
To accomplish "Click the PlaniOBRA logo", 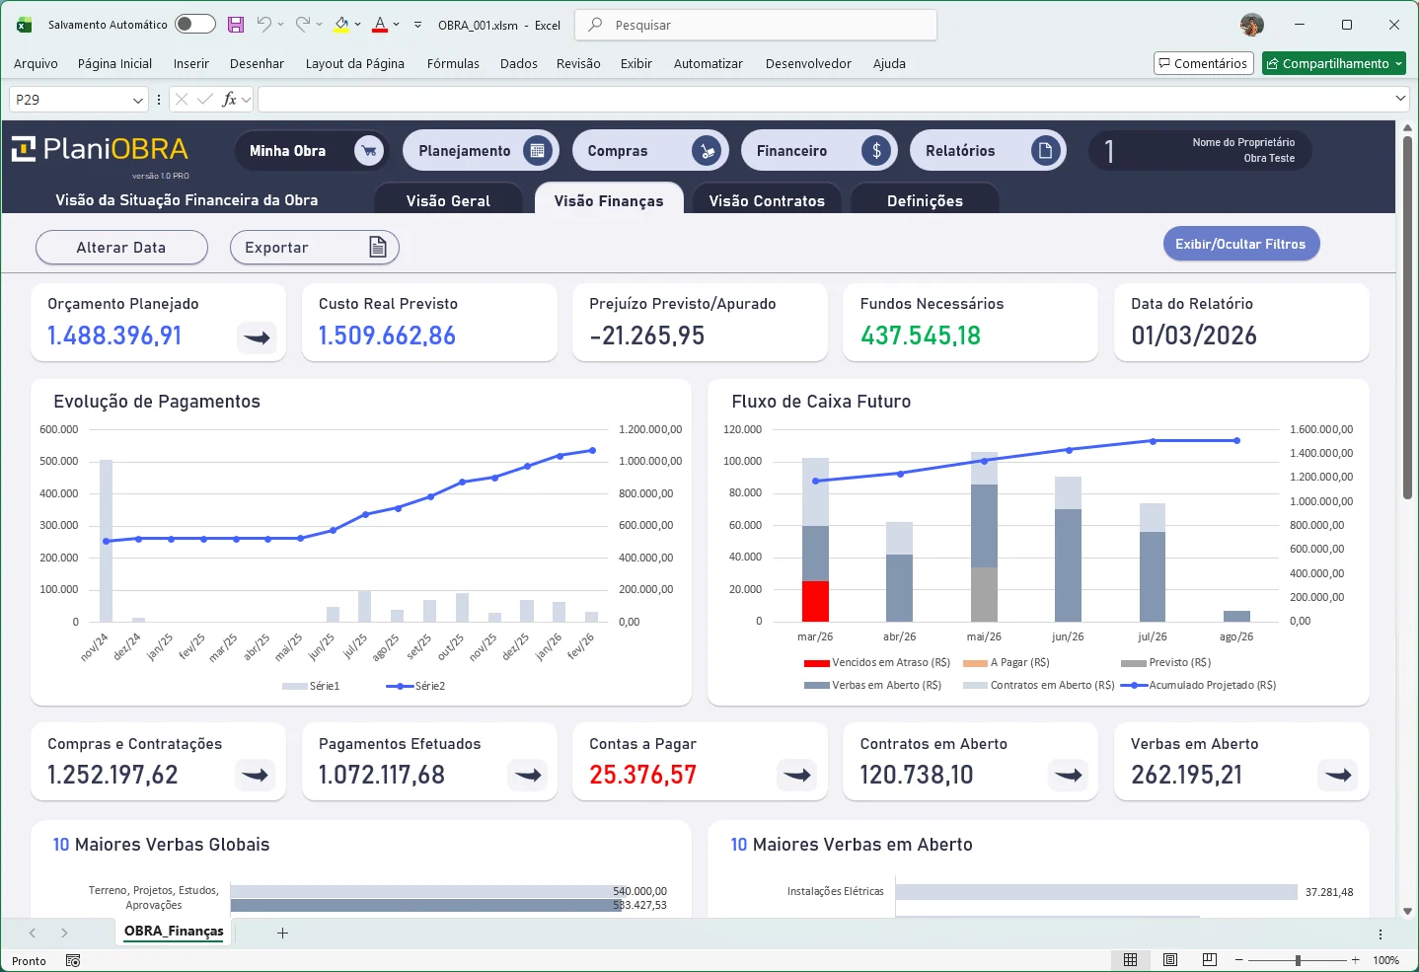I will tap(100, 149).
